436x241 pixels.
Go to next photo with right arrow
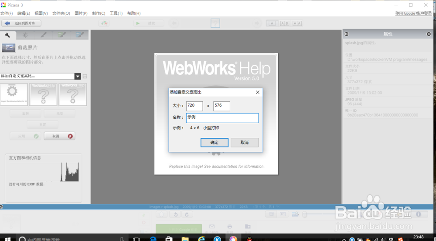(257, 23)
